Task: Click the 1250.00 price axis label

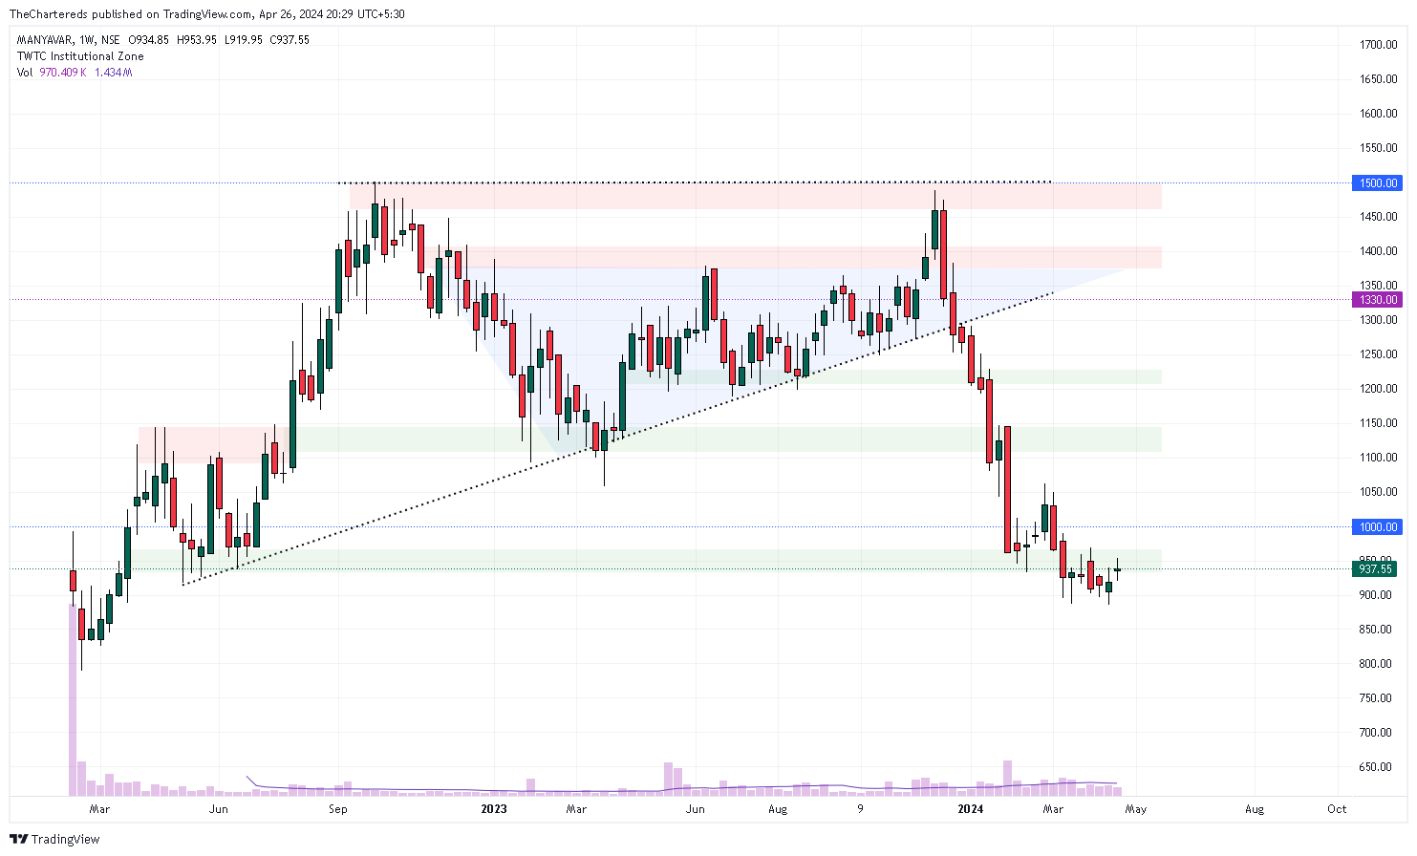Action: tap(1379, 354)
